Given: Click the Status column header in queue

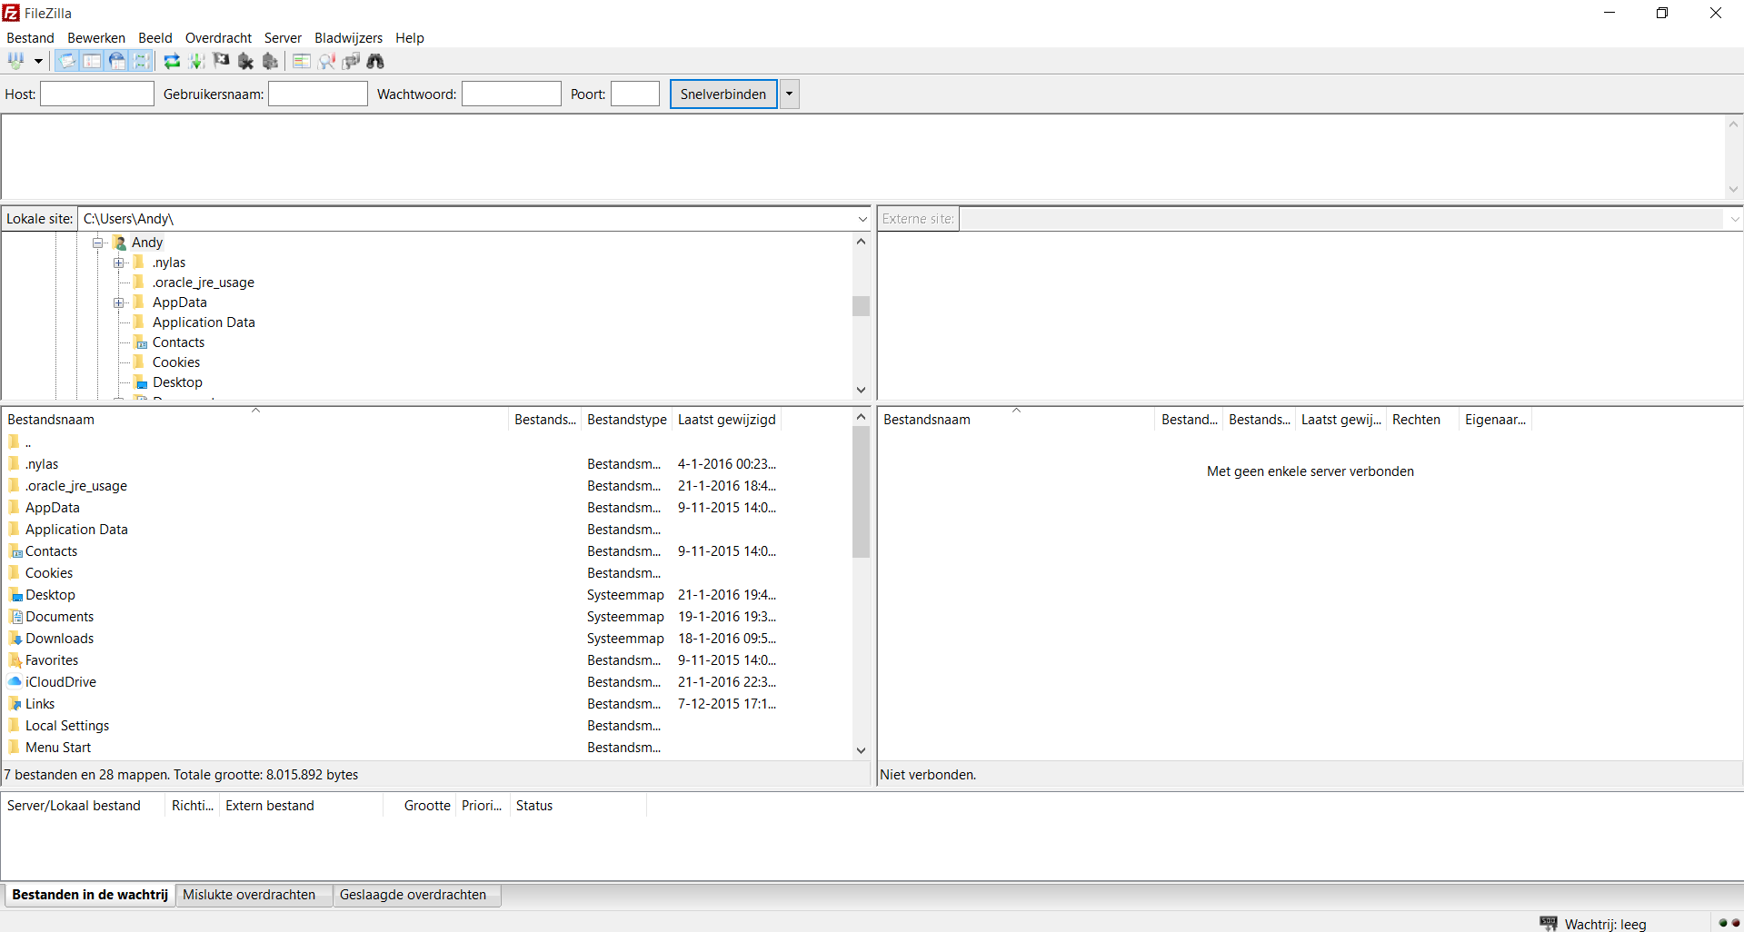Looking at the screenshot, I should tap(578, 806).
